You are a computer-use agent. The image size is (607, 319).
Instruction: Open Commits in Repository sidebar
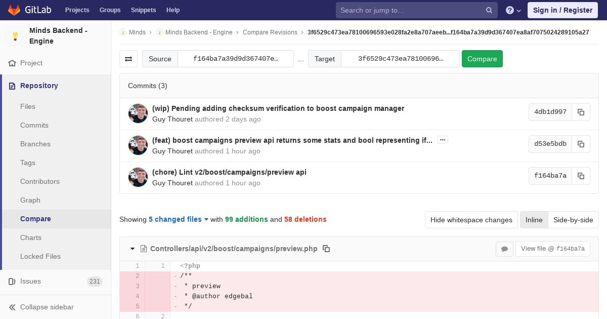pos(34,125)
